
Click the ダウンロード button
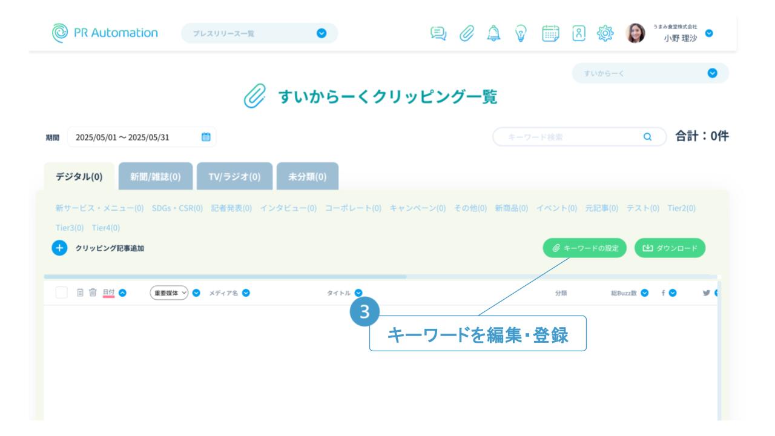coord(670,248)
